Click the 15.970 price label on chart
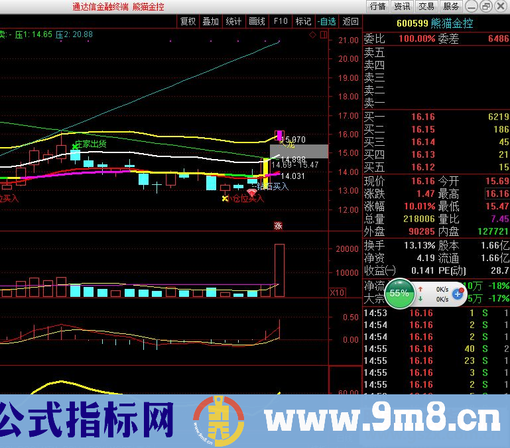Viewport: 510px width, 448px height. coord(293,139)
